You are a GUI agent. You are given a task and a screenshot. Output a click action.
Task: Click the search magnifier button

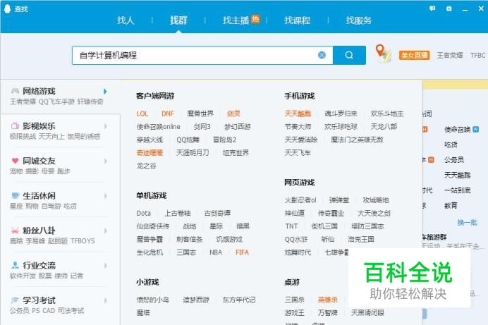click(349, 56)
